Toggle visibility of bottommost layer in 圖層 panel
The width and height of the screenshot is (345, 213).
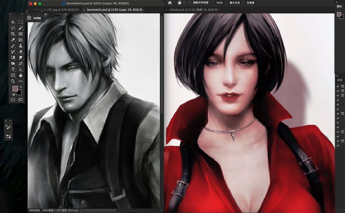pyautogui.click(x=338, y=145)
